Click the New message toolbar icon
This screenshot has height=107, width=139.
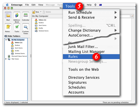34,12
